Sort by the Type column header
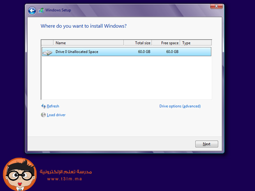 tap(196, 43)
